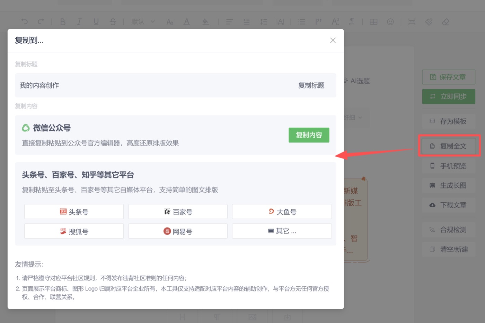The image size is (485, 323).
Task: Click the 保存文章 button
Action: tap(448, 77)
